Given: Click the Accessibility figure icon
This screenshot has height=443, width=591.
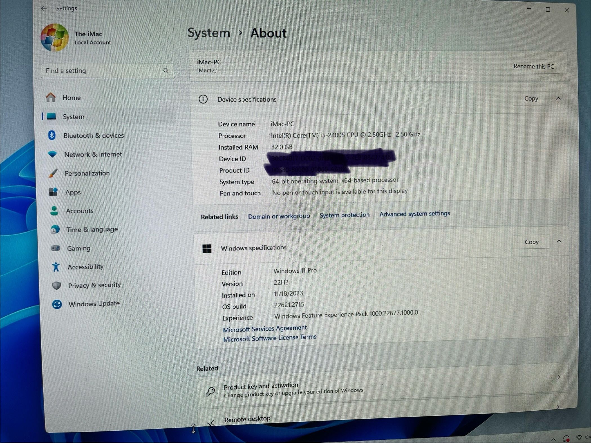Looking at the screenshot, I should click(x=56, y=267).
